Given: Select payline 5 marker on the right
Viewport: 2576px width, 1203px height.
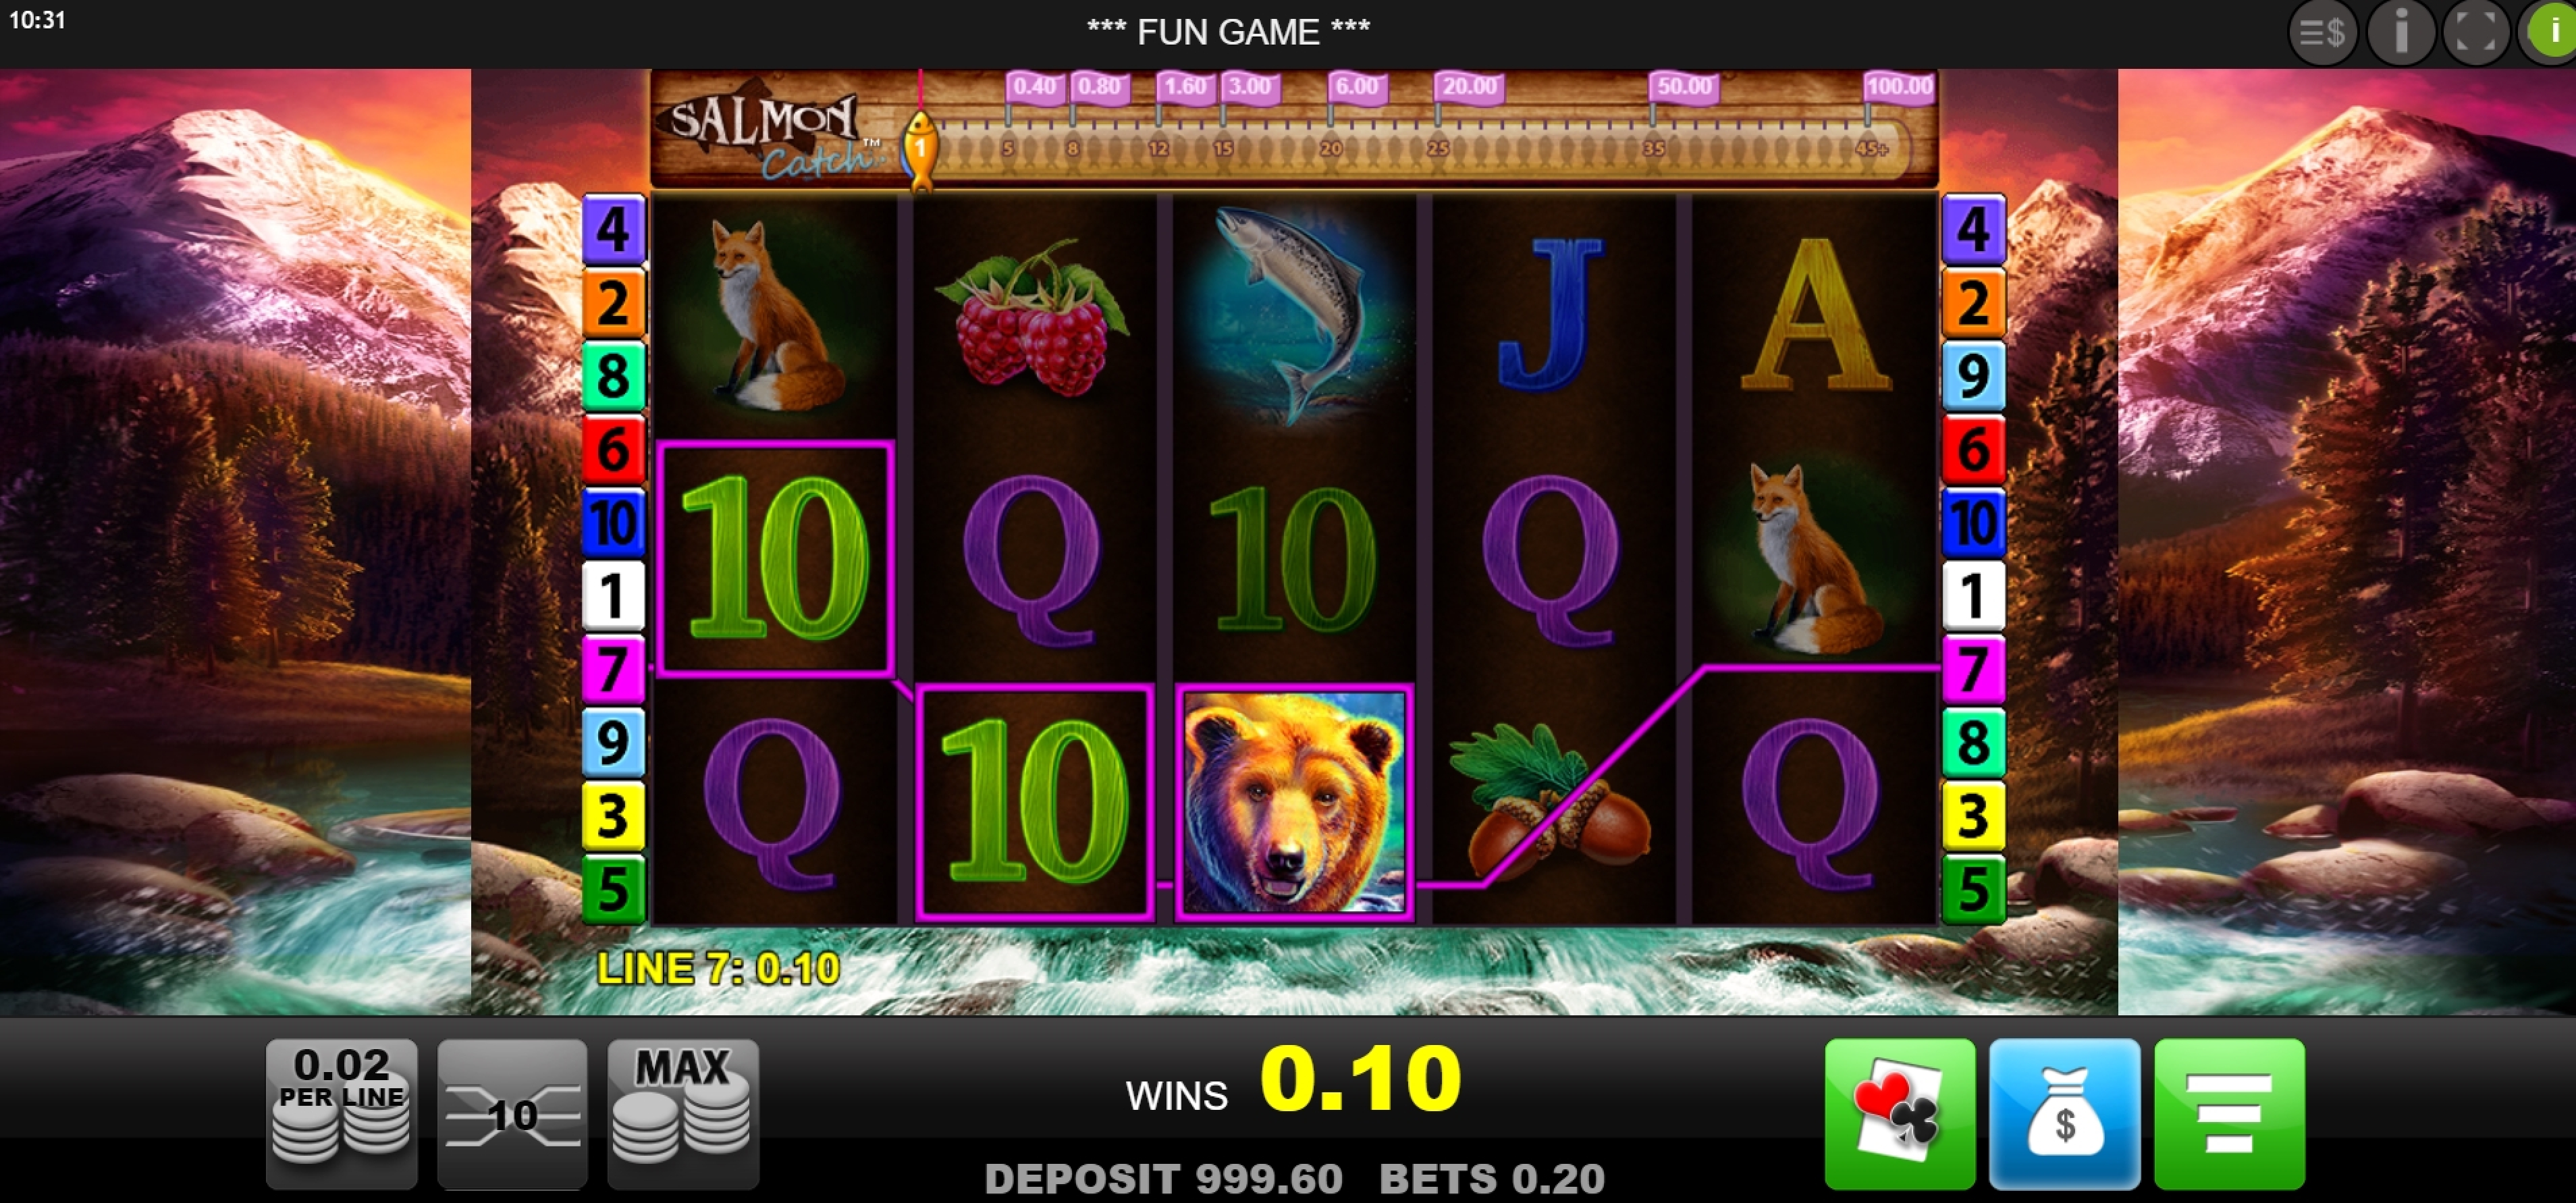Looking at the screenshot, I should [x=1973, y=888].
